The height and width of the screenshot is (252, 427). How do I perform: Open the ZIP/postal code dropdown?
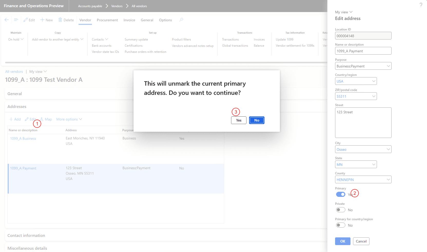(x=374, y=96)
